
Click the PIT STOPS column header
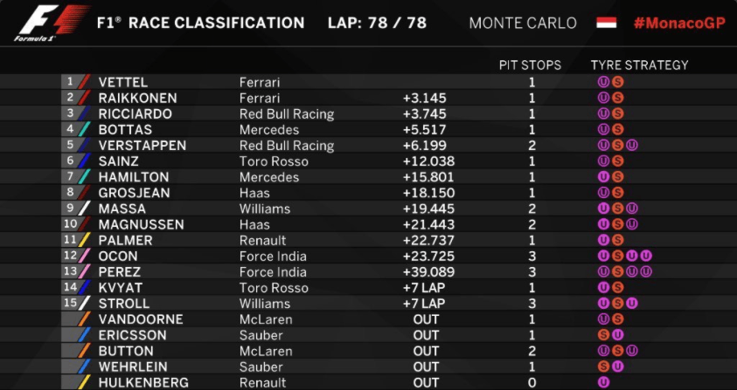(x=530, y=65)
